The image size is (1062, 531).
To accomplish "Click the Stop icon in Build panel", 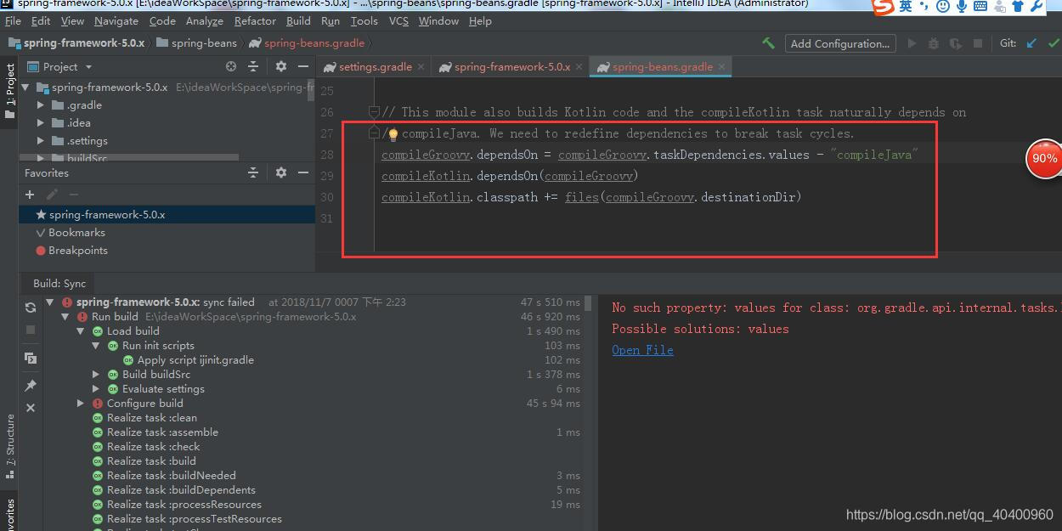I will pyautogui.click(x=31, y=329).
